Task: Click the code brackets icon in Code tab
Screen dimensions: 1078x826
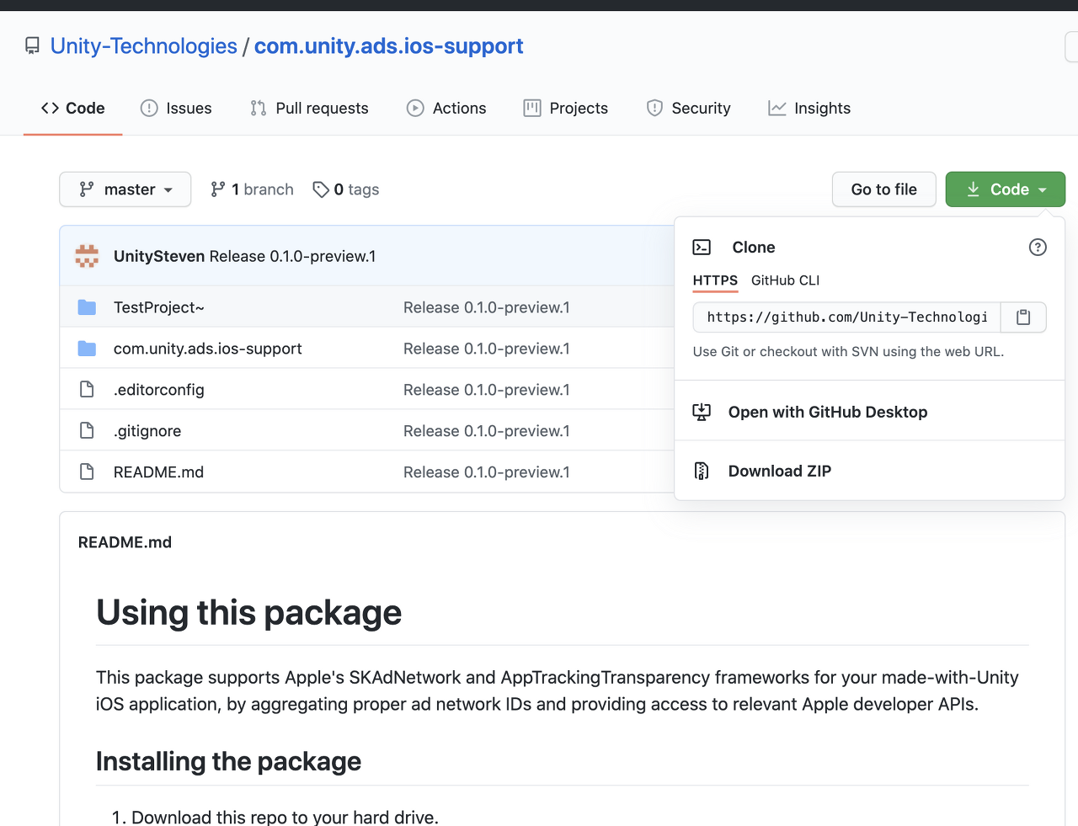Action: click(50, 108)
